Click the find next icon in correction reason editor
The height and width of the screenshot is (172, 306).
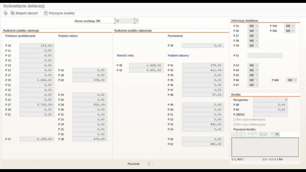266,134
